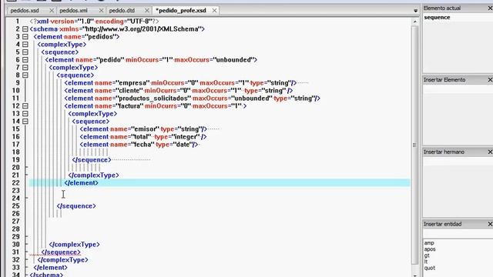
Task: Close the pedido.dtd tab
Action: click(x=146, y=10)
